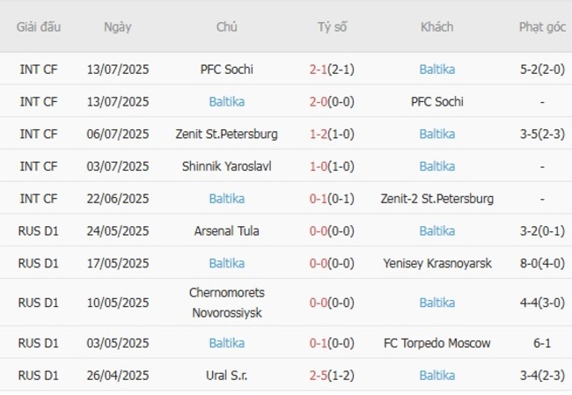Viewport: 572px width, 395px height.
Task: Click the 2-5 score in the Ural row
Action: [x=319, y=376]
